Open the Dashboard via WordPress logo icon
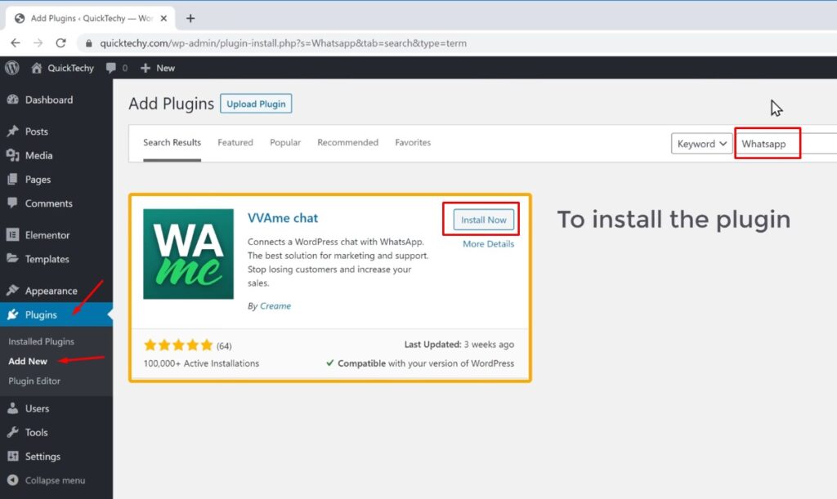Image resolution: width=837 pixels, height=499 pixels. coord(11,68)
